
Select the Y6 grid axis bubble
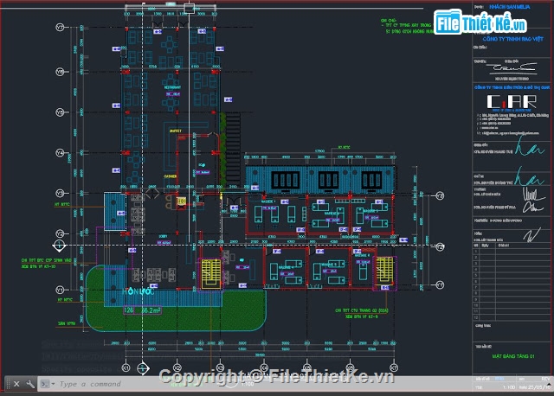(x=60, y=72)
